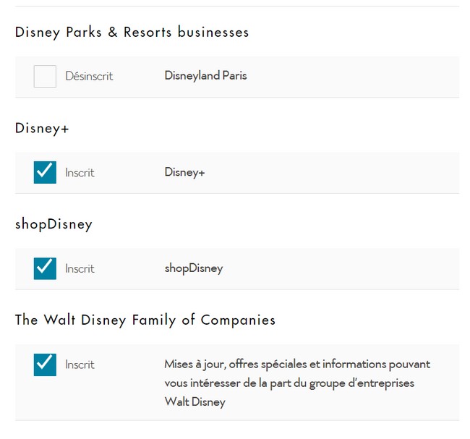The image size is (470, 439).
Task: Click the 'Disney+' section heading
Action: (x=42, y=128)
